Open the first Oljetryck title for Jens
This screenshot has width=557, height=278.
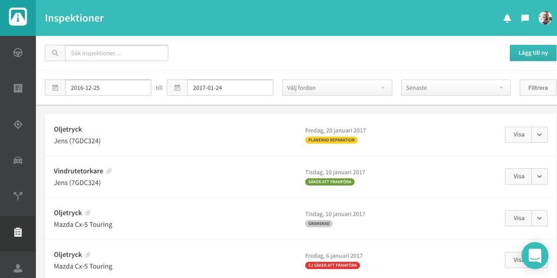[x=68, y=129]
